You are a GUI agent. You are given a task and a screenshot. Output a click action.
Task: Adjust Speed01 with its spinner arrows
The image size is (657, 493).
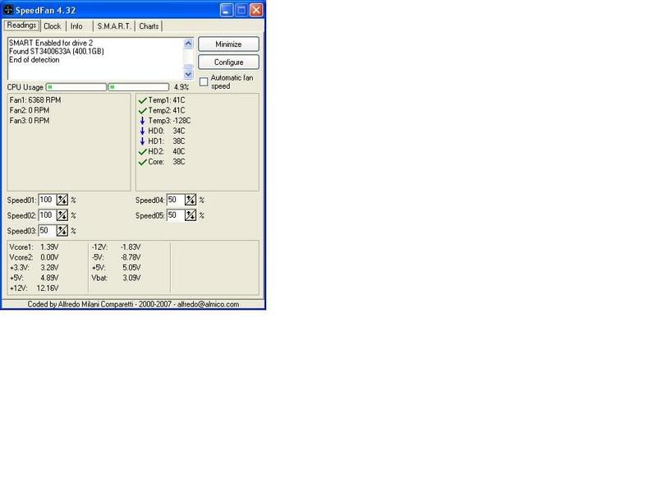62,200
